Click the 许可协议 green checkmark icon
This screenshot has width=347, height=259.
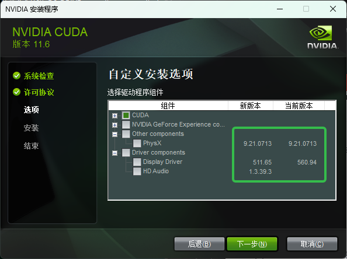click(16, 92)
